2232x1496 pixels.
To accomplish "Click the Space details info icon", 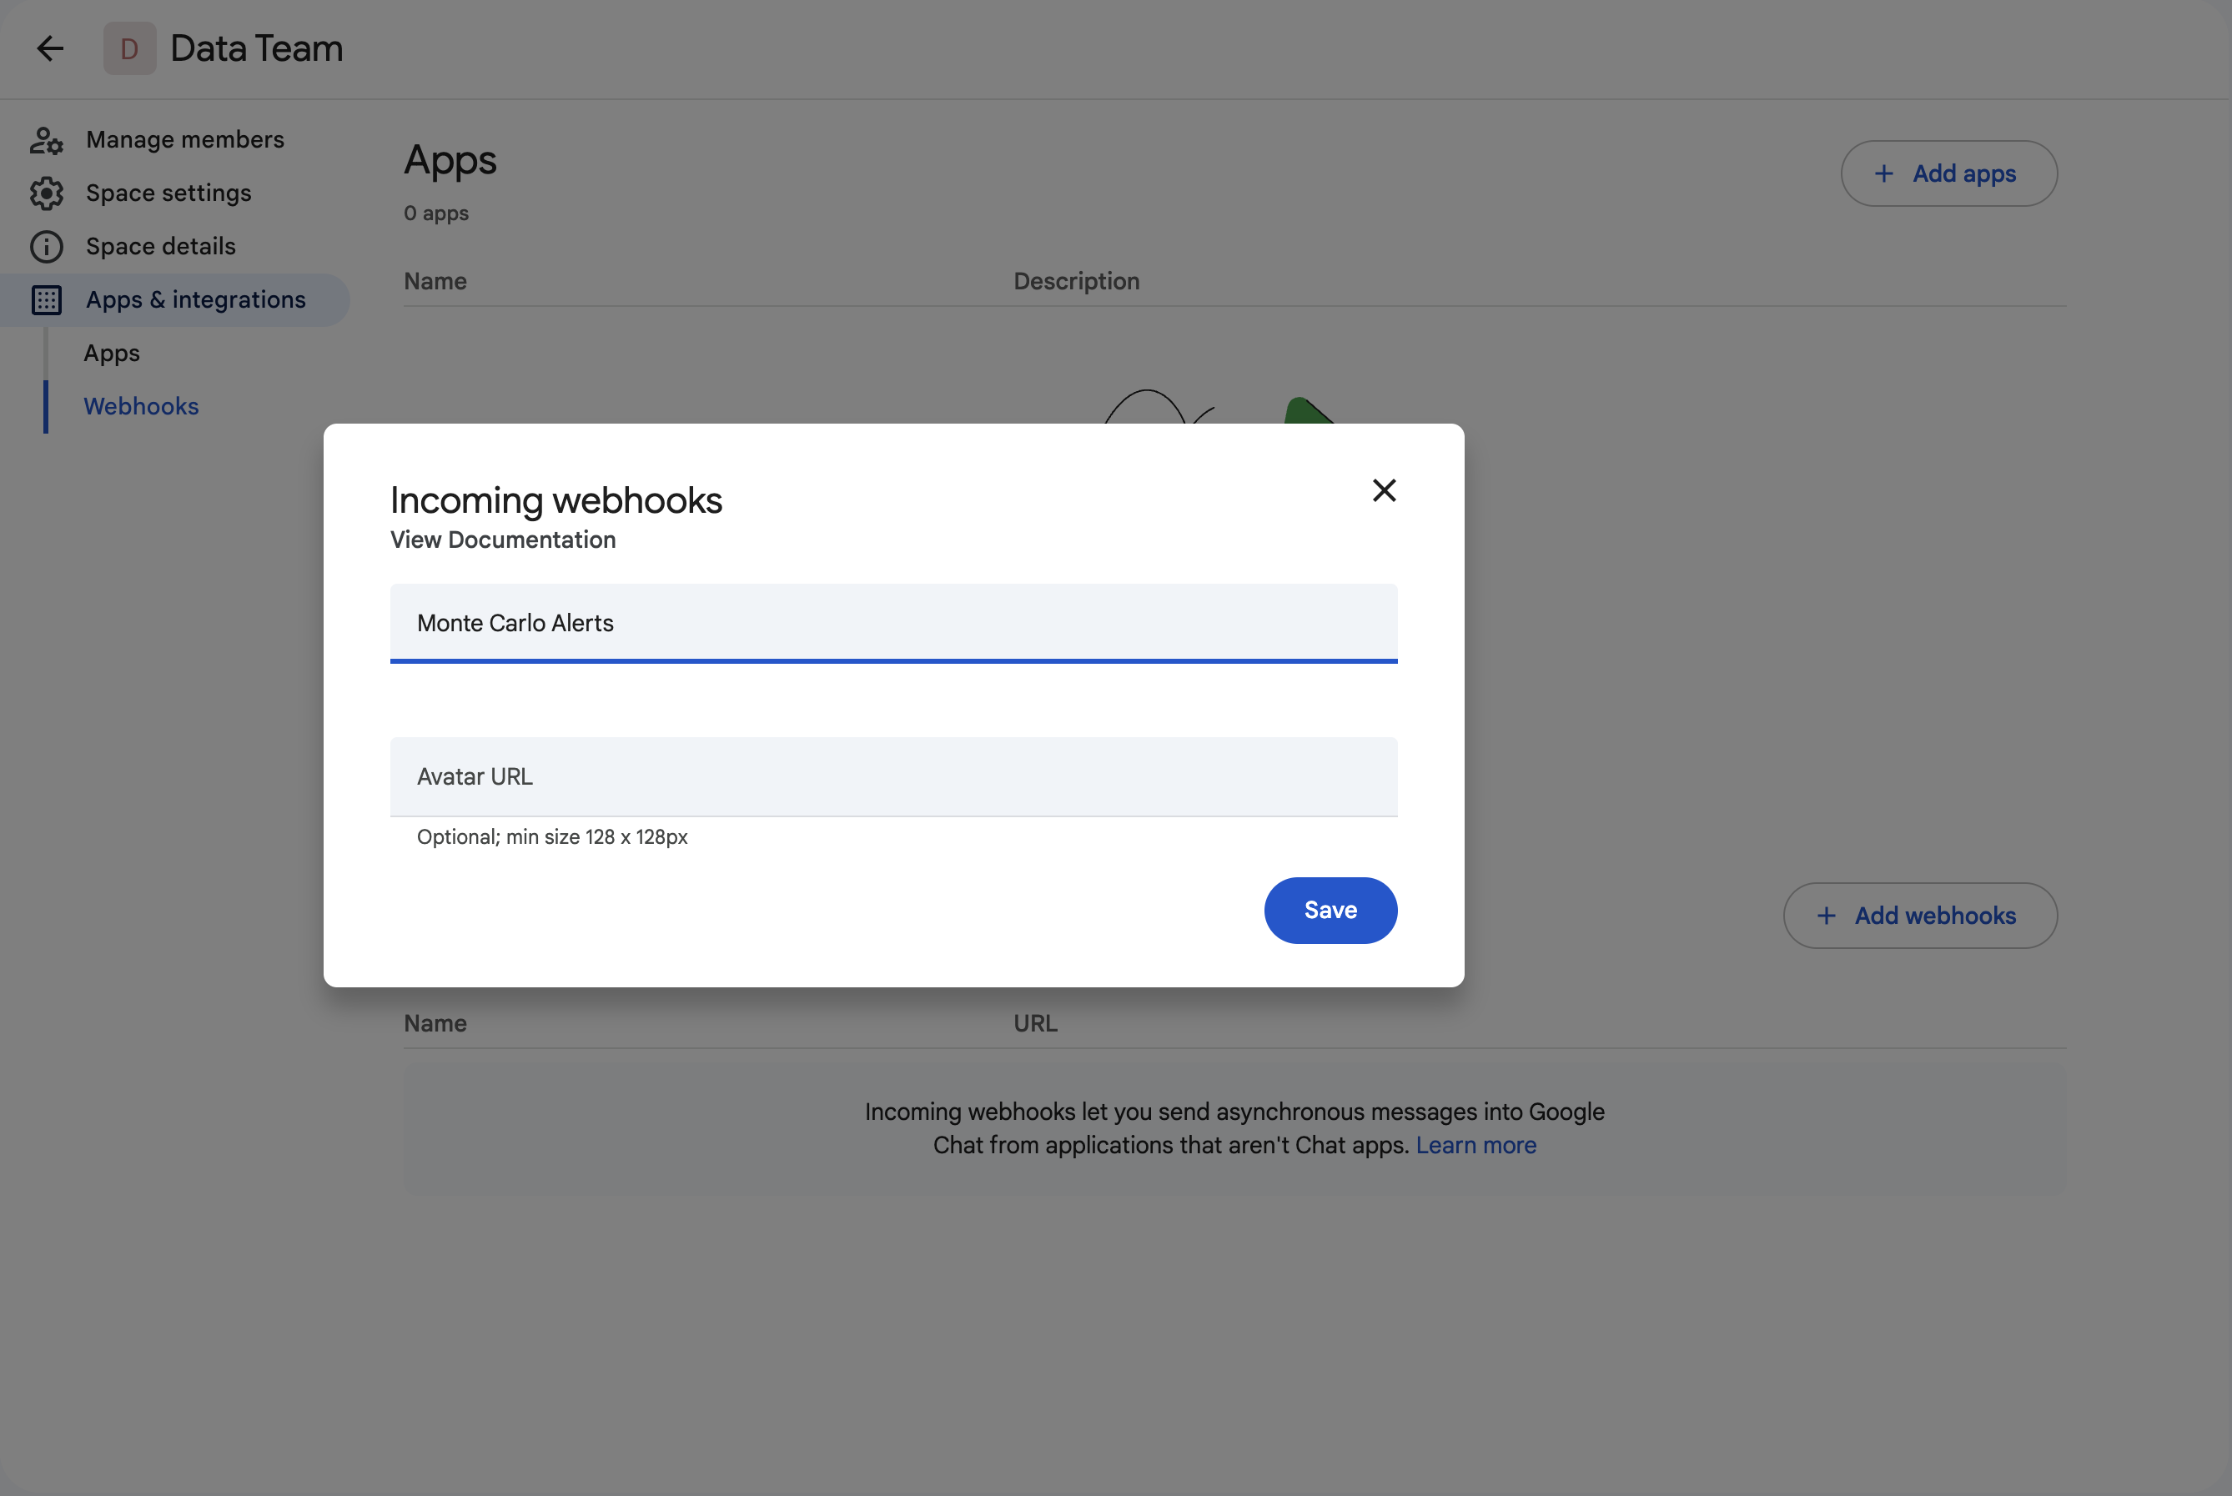I will (46, 247).
